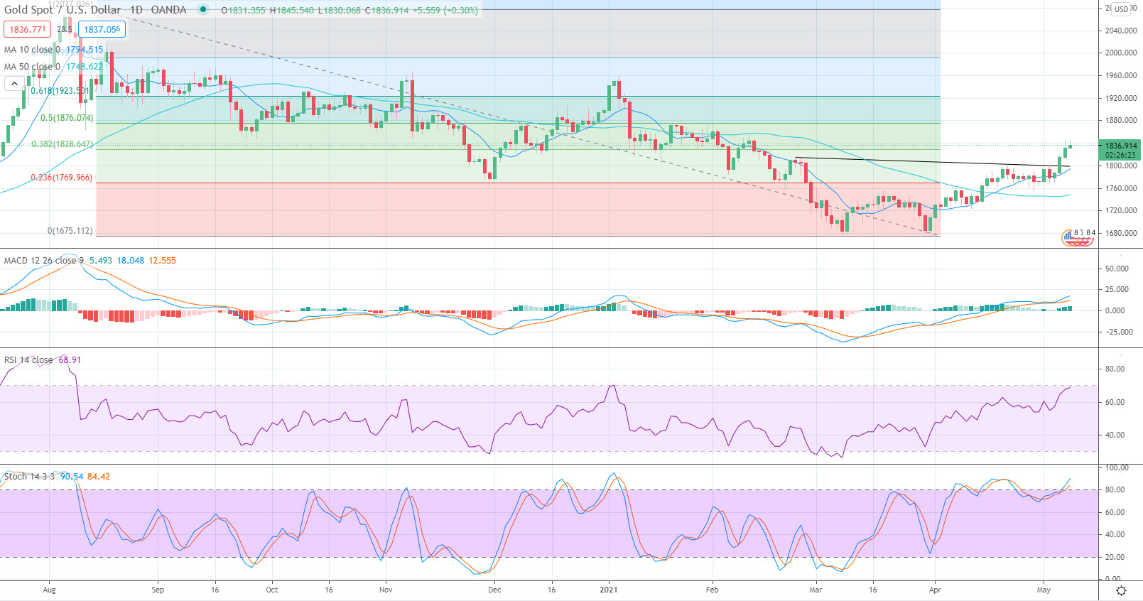Click the 0.618 Fibonacci level label
The width and height of the screenshot is (1143, 601).
click(60, 91)
